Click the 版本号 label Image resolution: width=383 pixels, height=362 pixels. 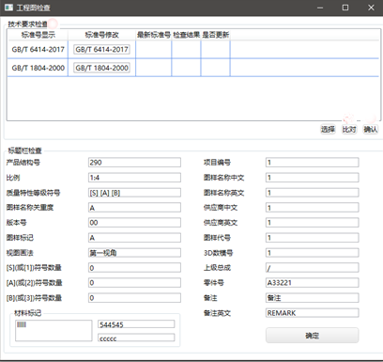coord(16,223)
